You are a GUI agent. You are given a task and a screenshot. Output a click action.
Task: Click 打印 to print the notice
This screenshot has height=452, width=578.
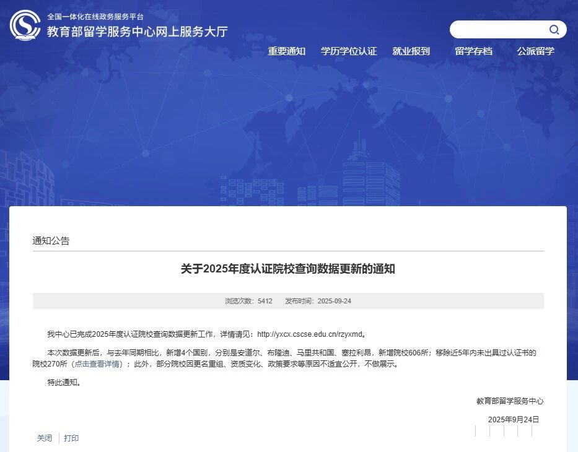(71, 438)
